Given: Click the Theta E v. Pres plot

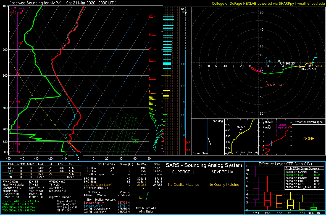Looking at the screenshot, I should [x=241, y=137].
